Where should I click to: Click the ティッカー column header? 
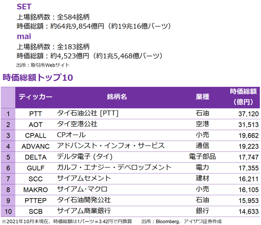36,97
